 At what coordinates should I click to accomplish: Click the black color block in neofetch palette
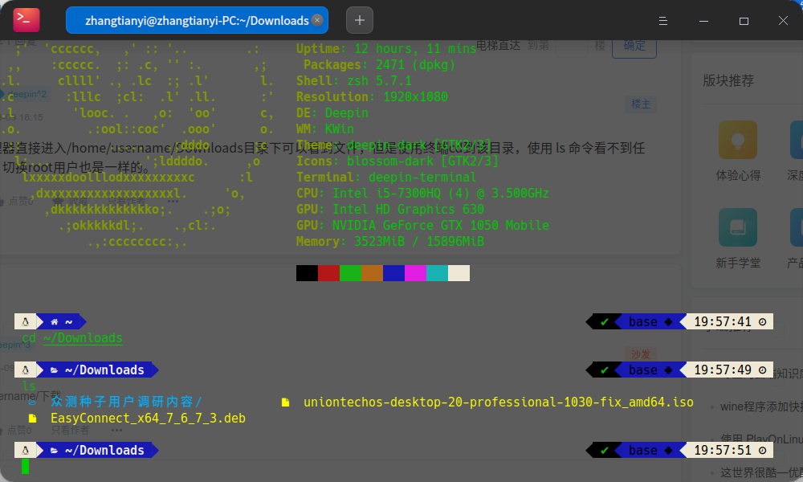[307, 273]
